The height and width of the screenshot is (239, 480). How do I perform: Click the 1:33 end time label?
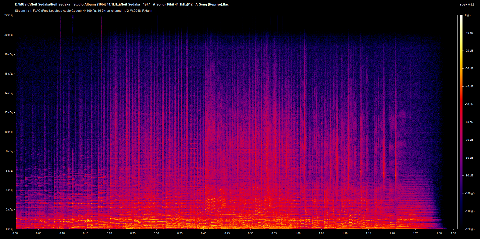pyautogui.click(x=453, y=233)
